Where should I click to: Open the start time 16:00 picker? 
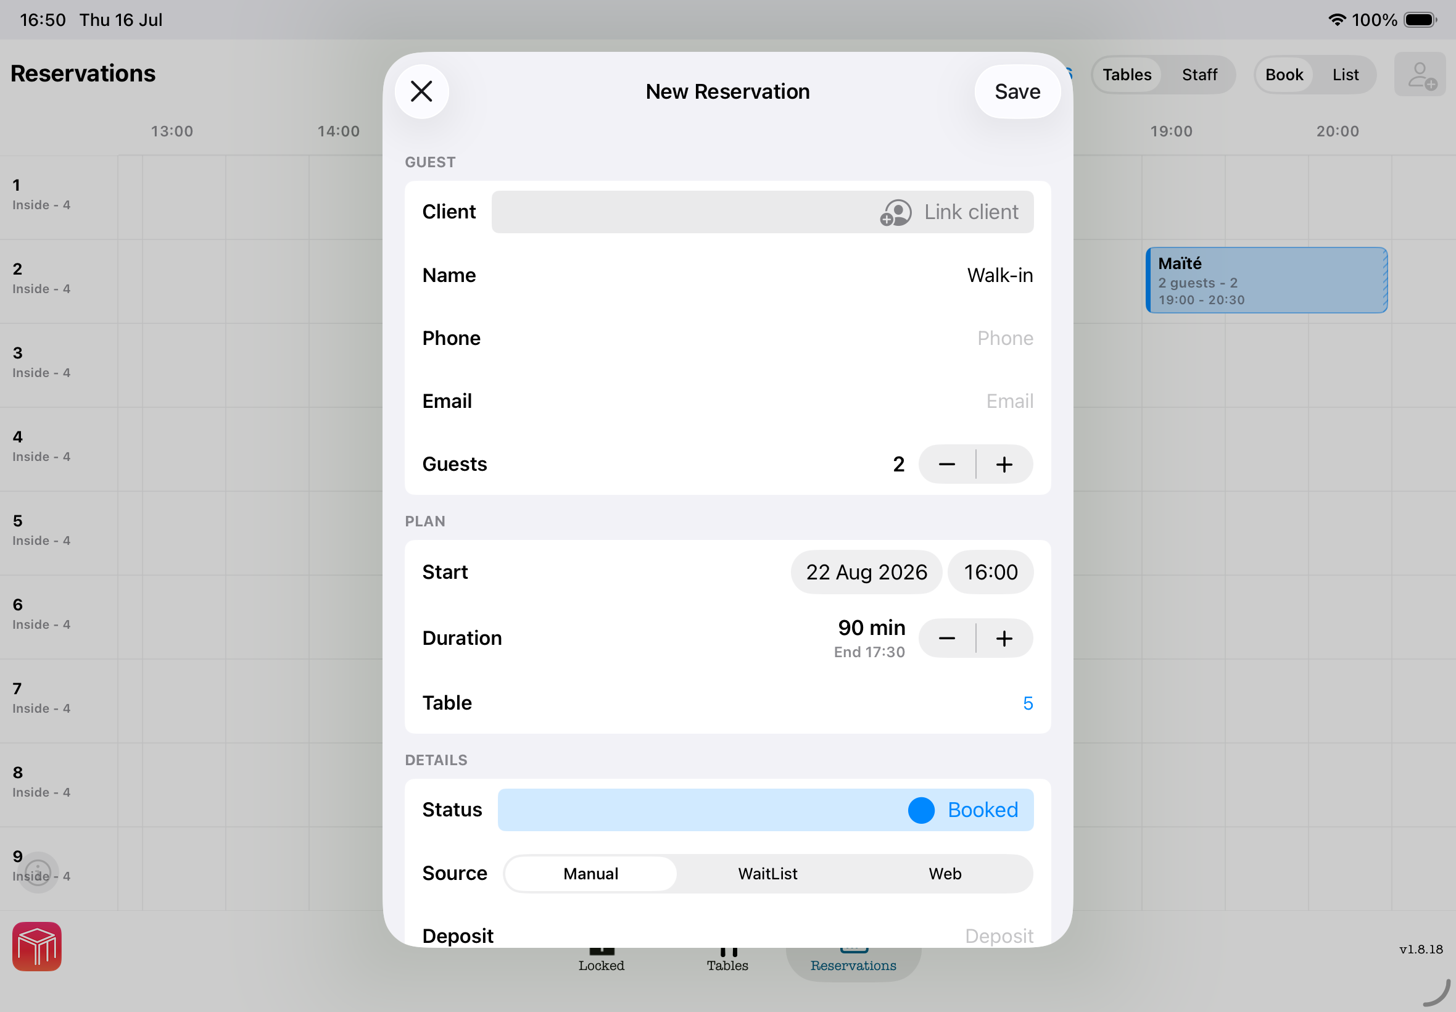(x=990, y=572)
